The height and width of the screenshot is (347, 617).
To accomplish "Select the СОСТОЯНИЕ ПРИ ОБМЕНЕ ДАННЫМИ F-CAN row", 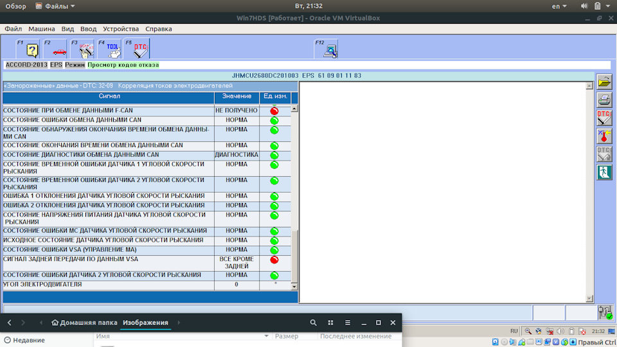I will (147, 111).
